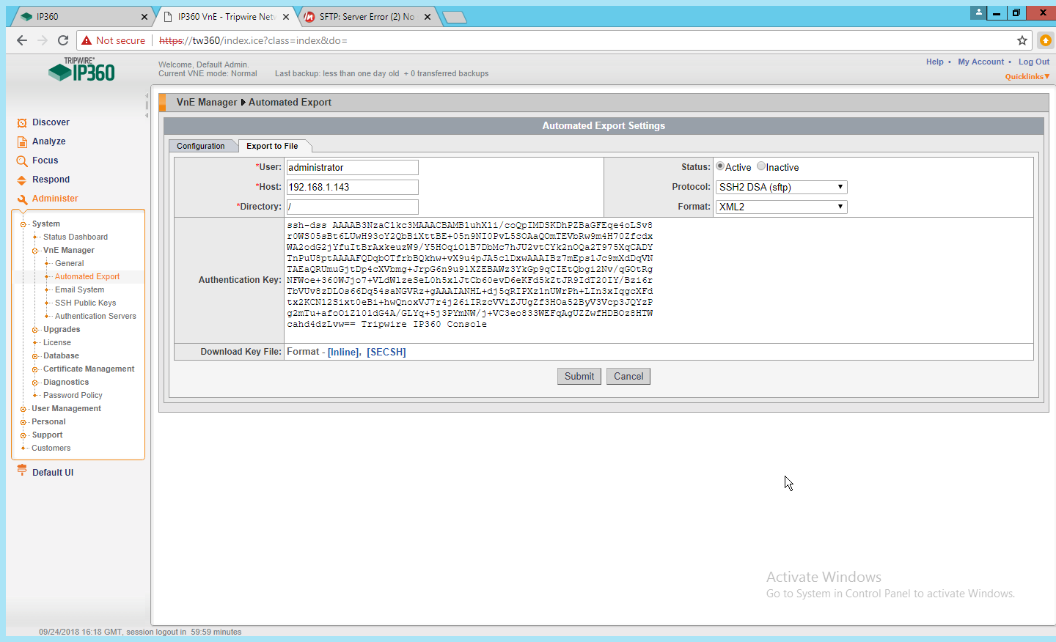This screenshot has height=642, width=1056.
Task: Open the My Account link
Action: (x=981, y=62)
